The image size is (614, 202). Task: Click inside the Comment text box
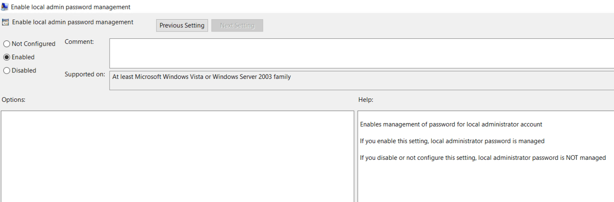[x=361, y=53]
